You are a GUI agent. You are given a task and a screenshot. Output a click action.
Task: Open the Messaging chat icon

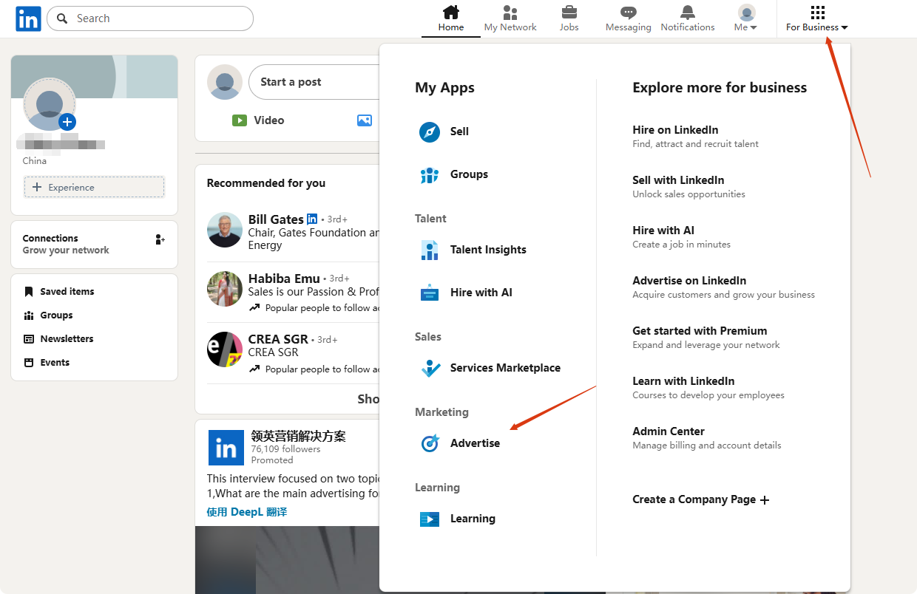coord(628,13)
